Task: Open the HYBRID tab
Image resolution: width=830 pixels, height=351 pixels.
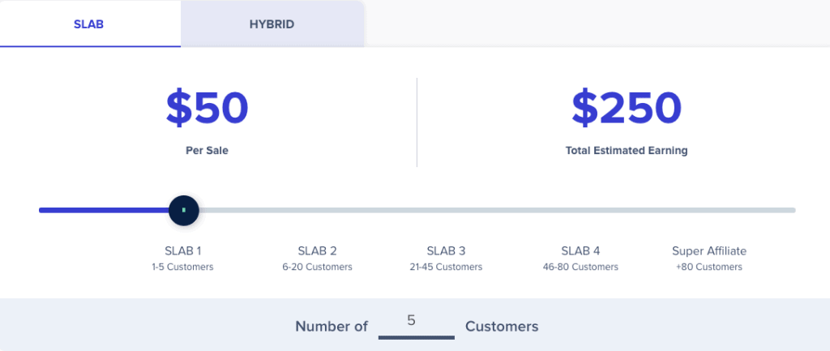Action: pos(272,24)
